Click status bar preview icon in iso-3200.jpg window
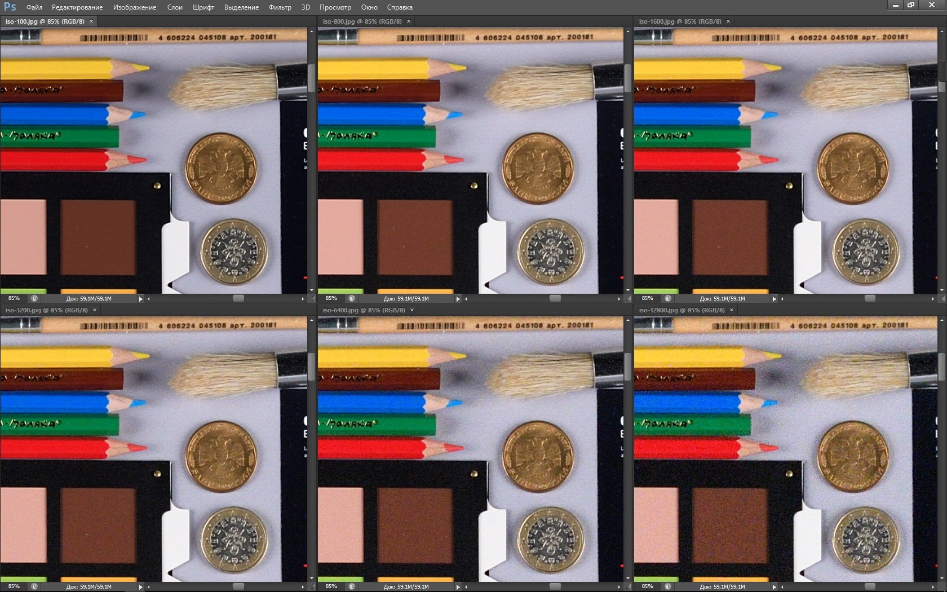The height and width of the screenshot is (592, 947). pos(34,586)
